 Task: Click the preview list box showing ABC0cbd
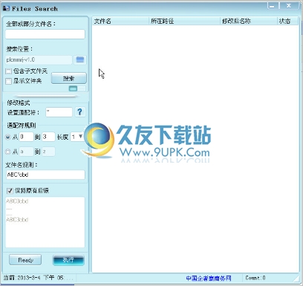(x=45, y=222)
